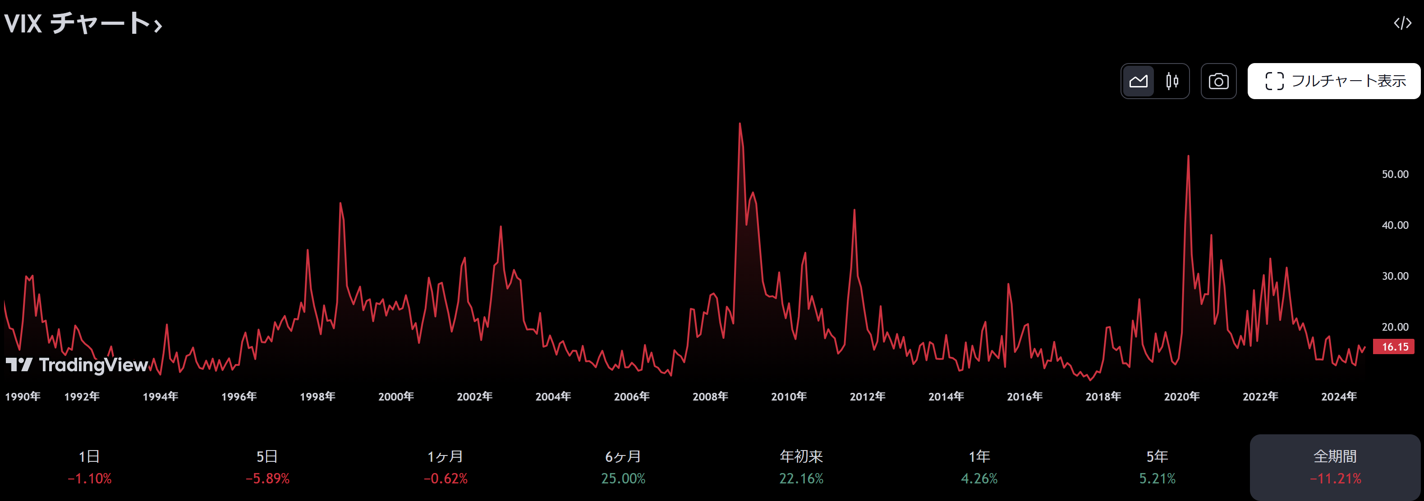Select the 6ヶ月 time range
This screenshot has width=1424, height=501.
coord(623,467)
